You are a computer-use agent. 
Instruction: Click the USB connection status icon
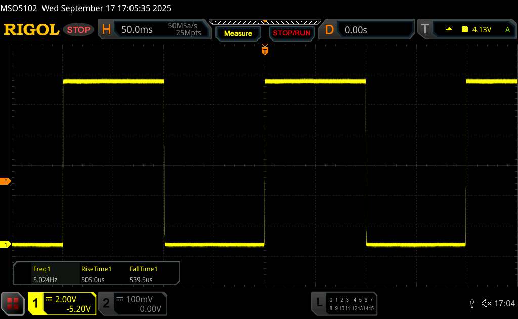click(x=472, y=303)
